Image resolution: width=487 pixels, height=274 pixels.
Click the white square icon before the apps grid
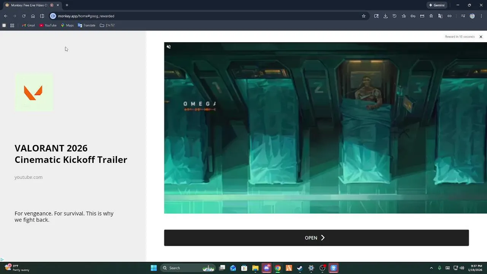point(4,25)
